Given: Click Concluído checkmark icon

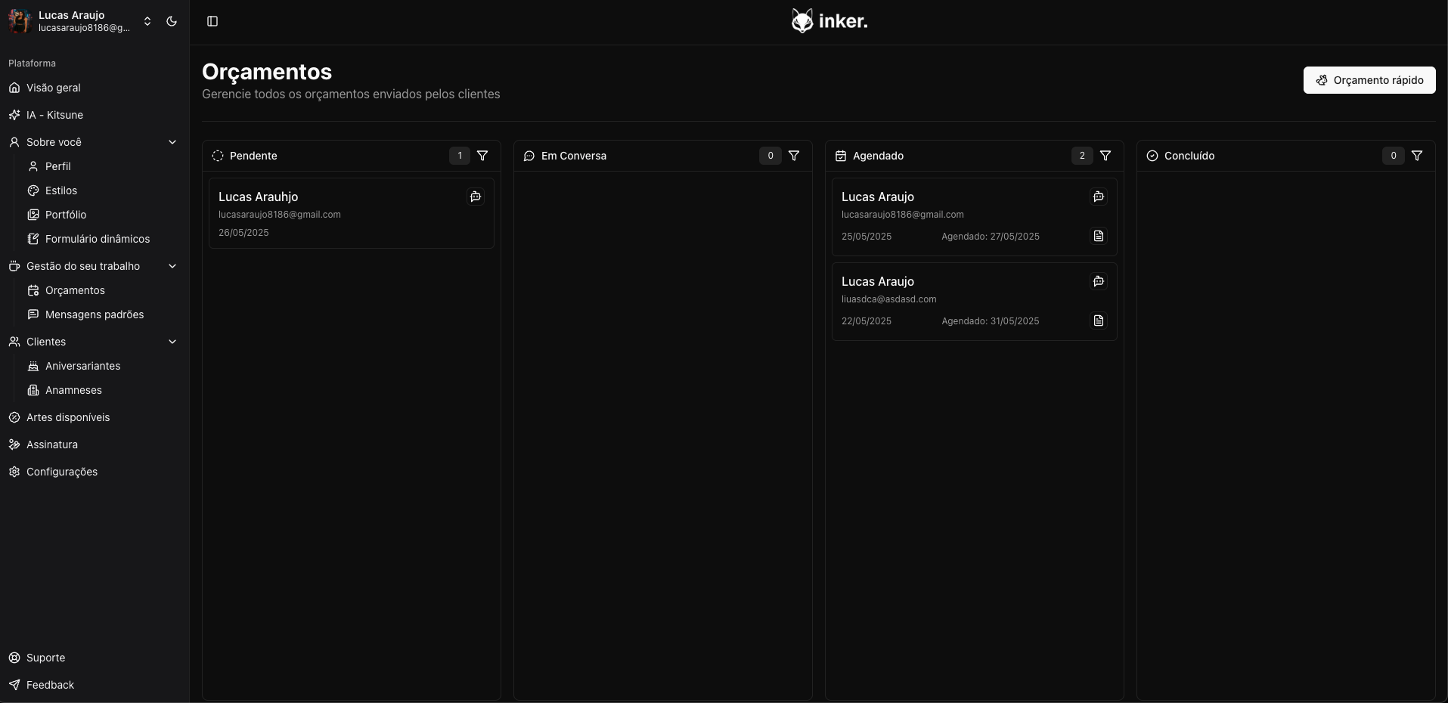Looking at the screenshot, I should point(1152,156).
